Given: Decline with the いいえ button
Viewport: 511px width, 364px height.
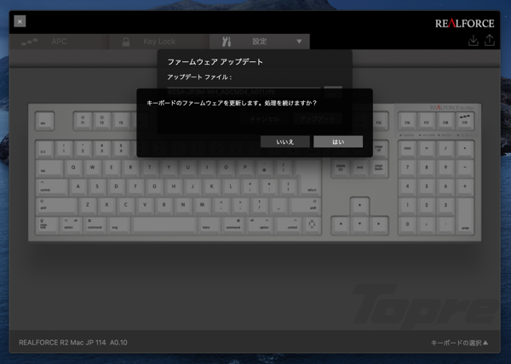Looking at the screenshot, I should 284,141.
